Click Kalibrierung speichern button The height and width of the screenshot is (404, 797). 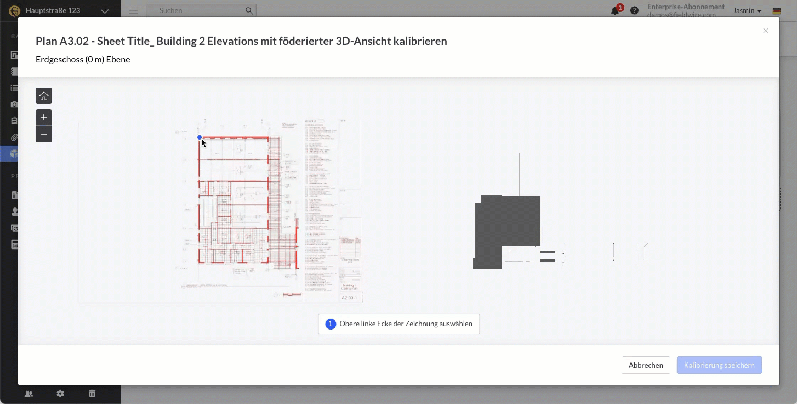tap(719, 365)
